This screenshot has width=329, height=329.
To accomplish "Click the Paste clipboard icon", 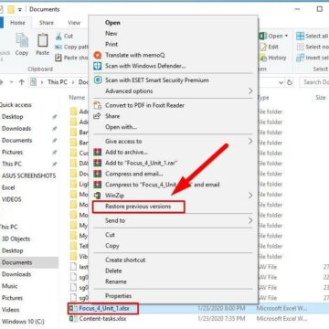I will pyautogui.click(x=43, y=40).
